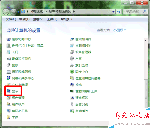
Task: Click the 系统 computer icon
Action: (72, 85)
